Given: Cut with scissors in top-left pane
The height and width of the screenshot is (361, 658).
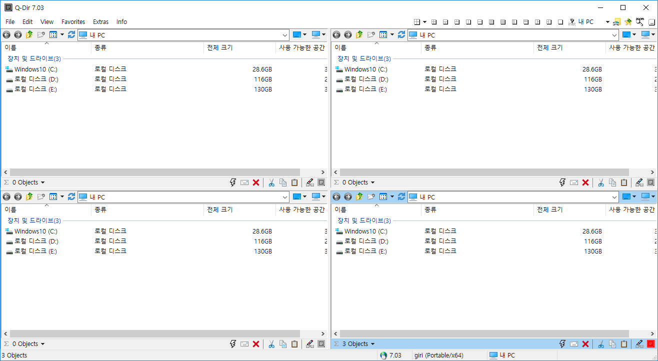Looking at the screenshot, I should coord(271,182).
